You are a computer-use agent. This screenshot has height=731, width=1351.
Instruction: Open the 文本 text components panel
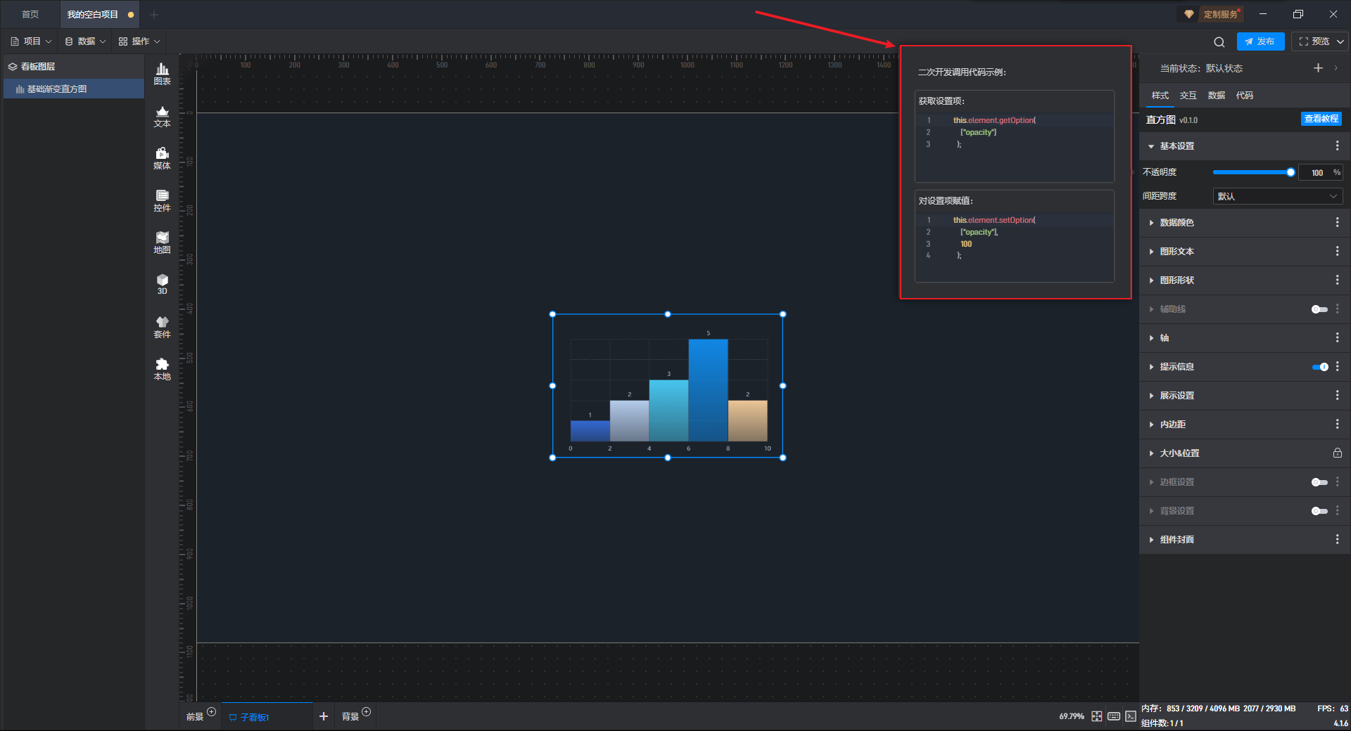tap(162, 116)
